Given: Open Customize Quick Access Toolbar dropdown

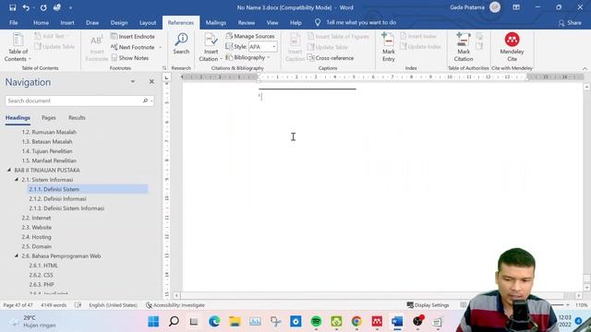Looking at the screenshot, I should 70,7.
